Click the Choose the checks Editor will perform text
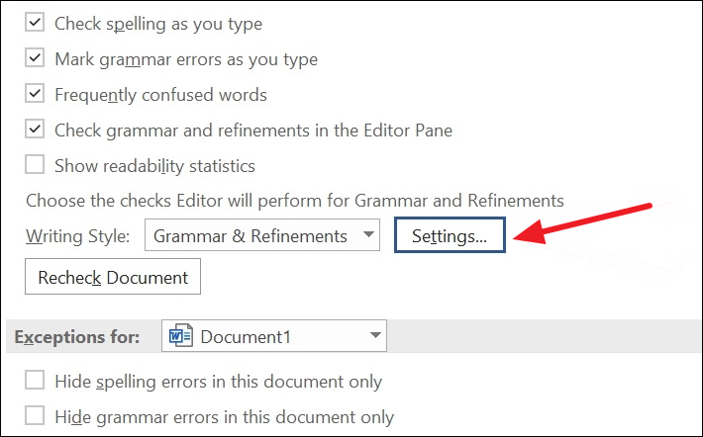Image resolution: width=703 pixels, height=437 pixels. pos(294,201)
